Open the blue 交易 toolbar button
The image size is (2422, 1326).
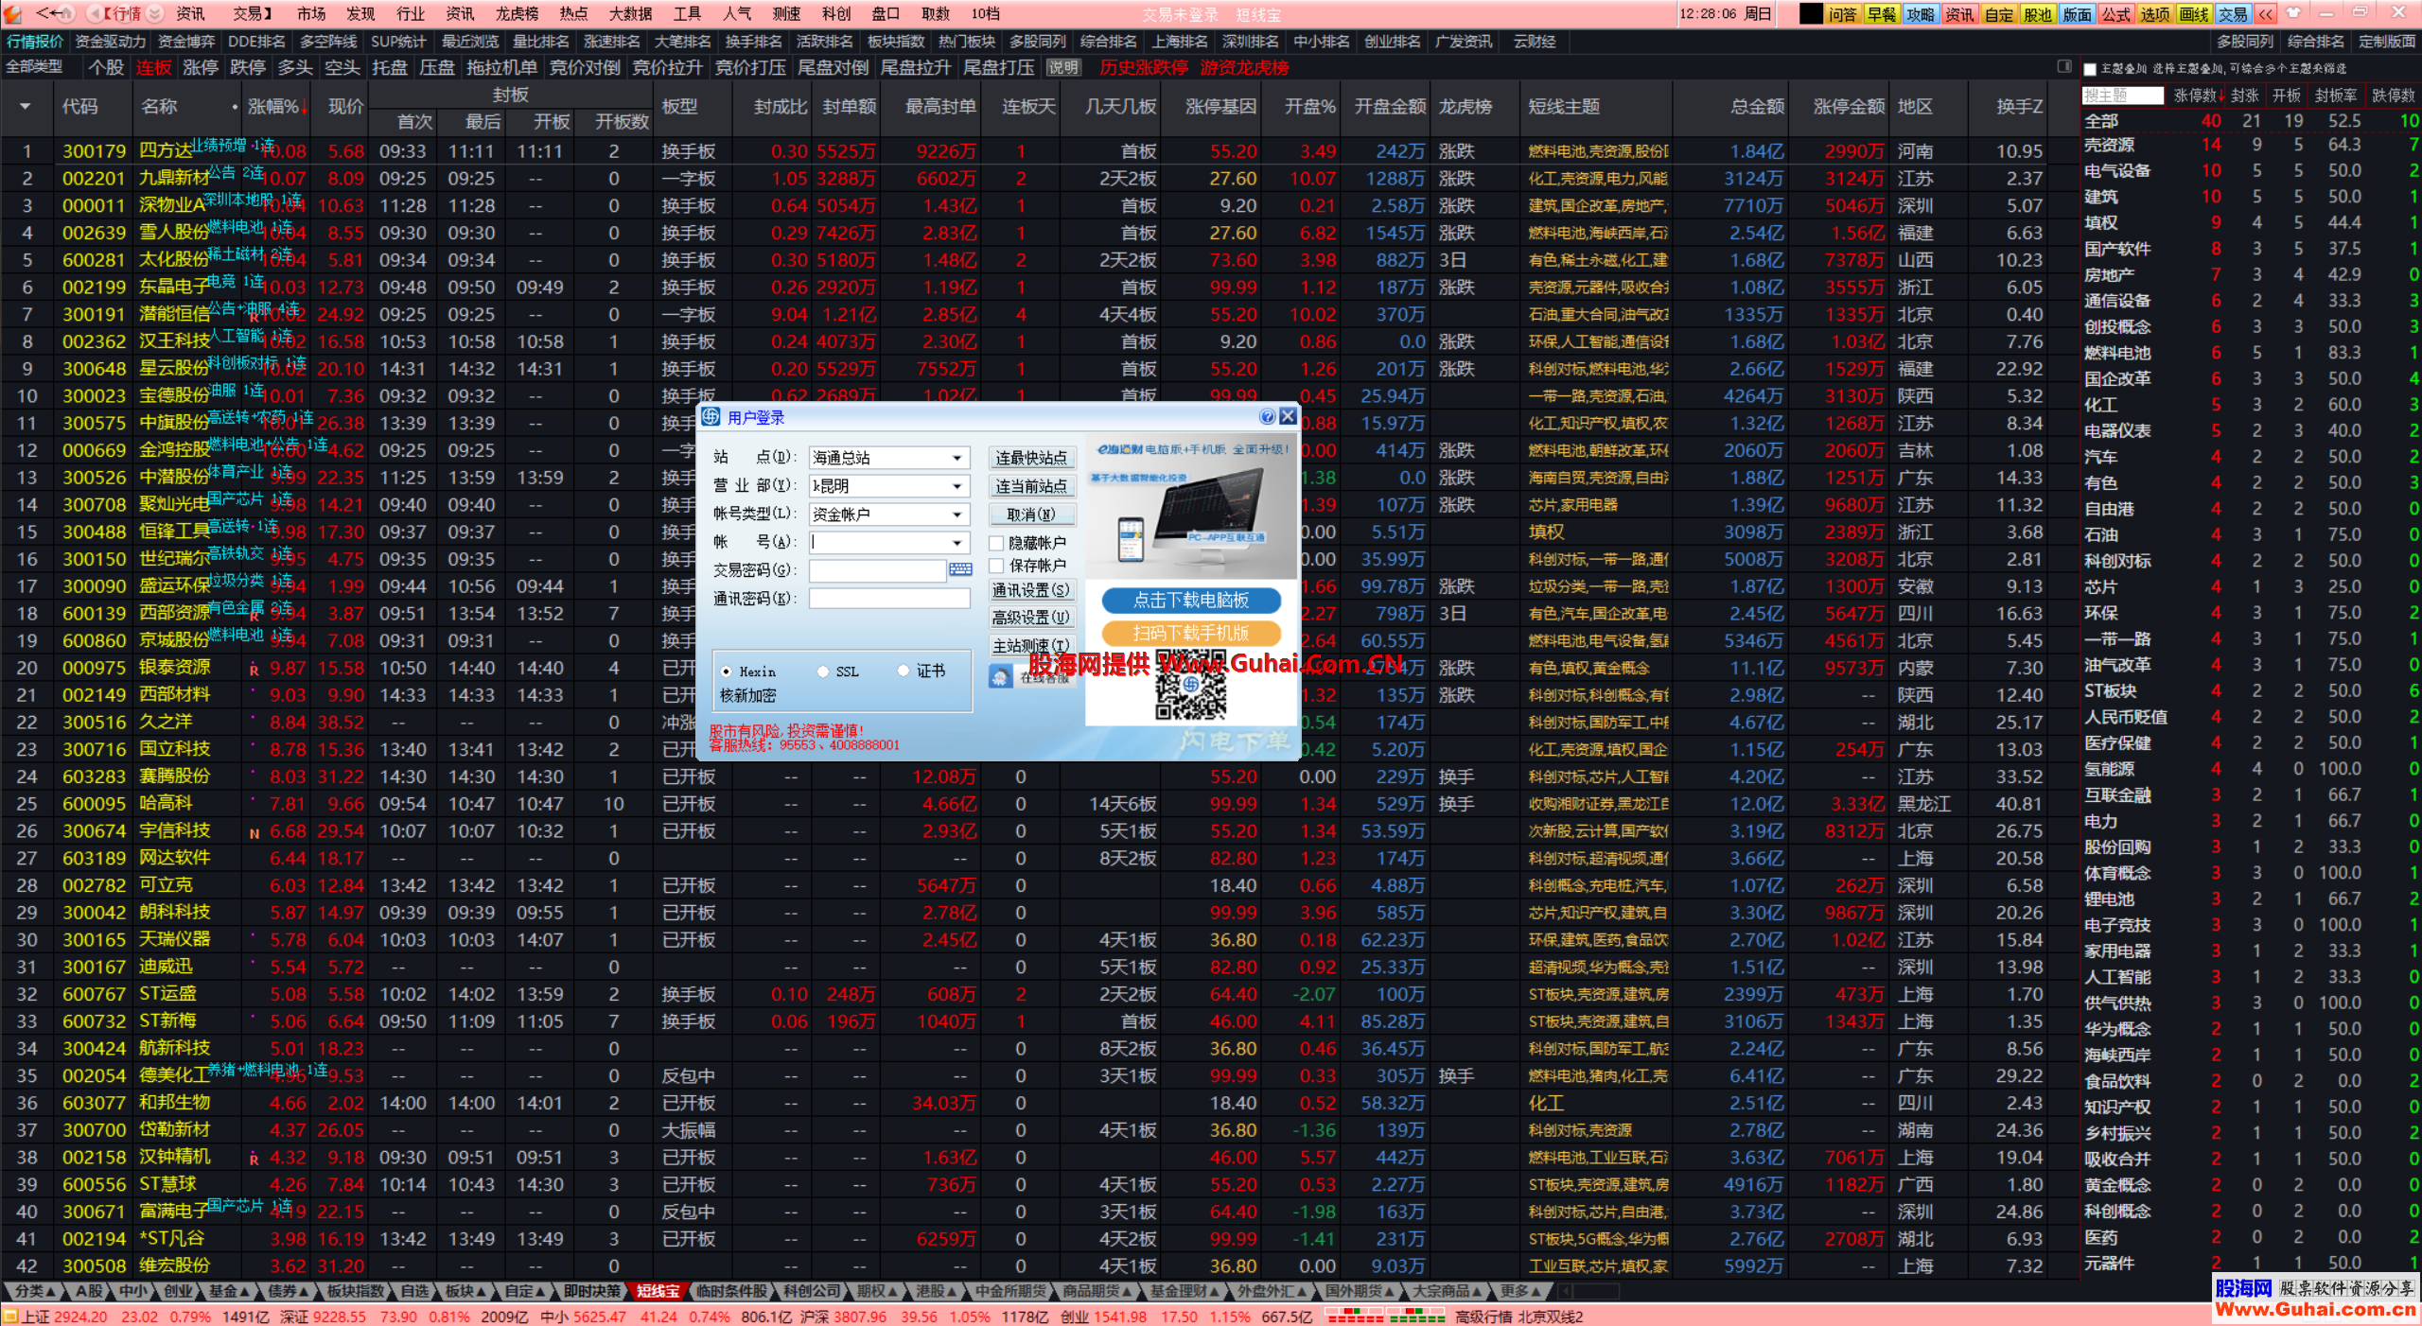(2233, 13)
